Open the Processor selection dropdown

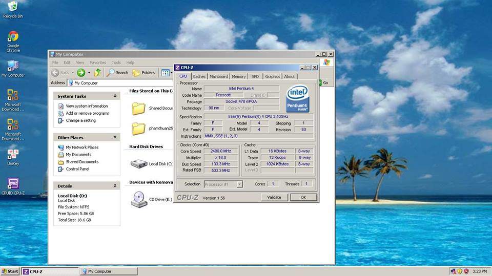(x=223, y=184)
